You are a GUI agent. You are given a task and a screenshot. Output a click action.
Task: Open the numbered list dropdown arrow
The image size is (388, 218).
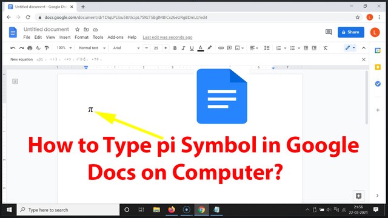[285, 48]
